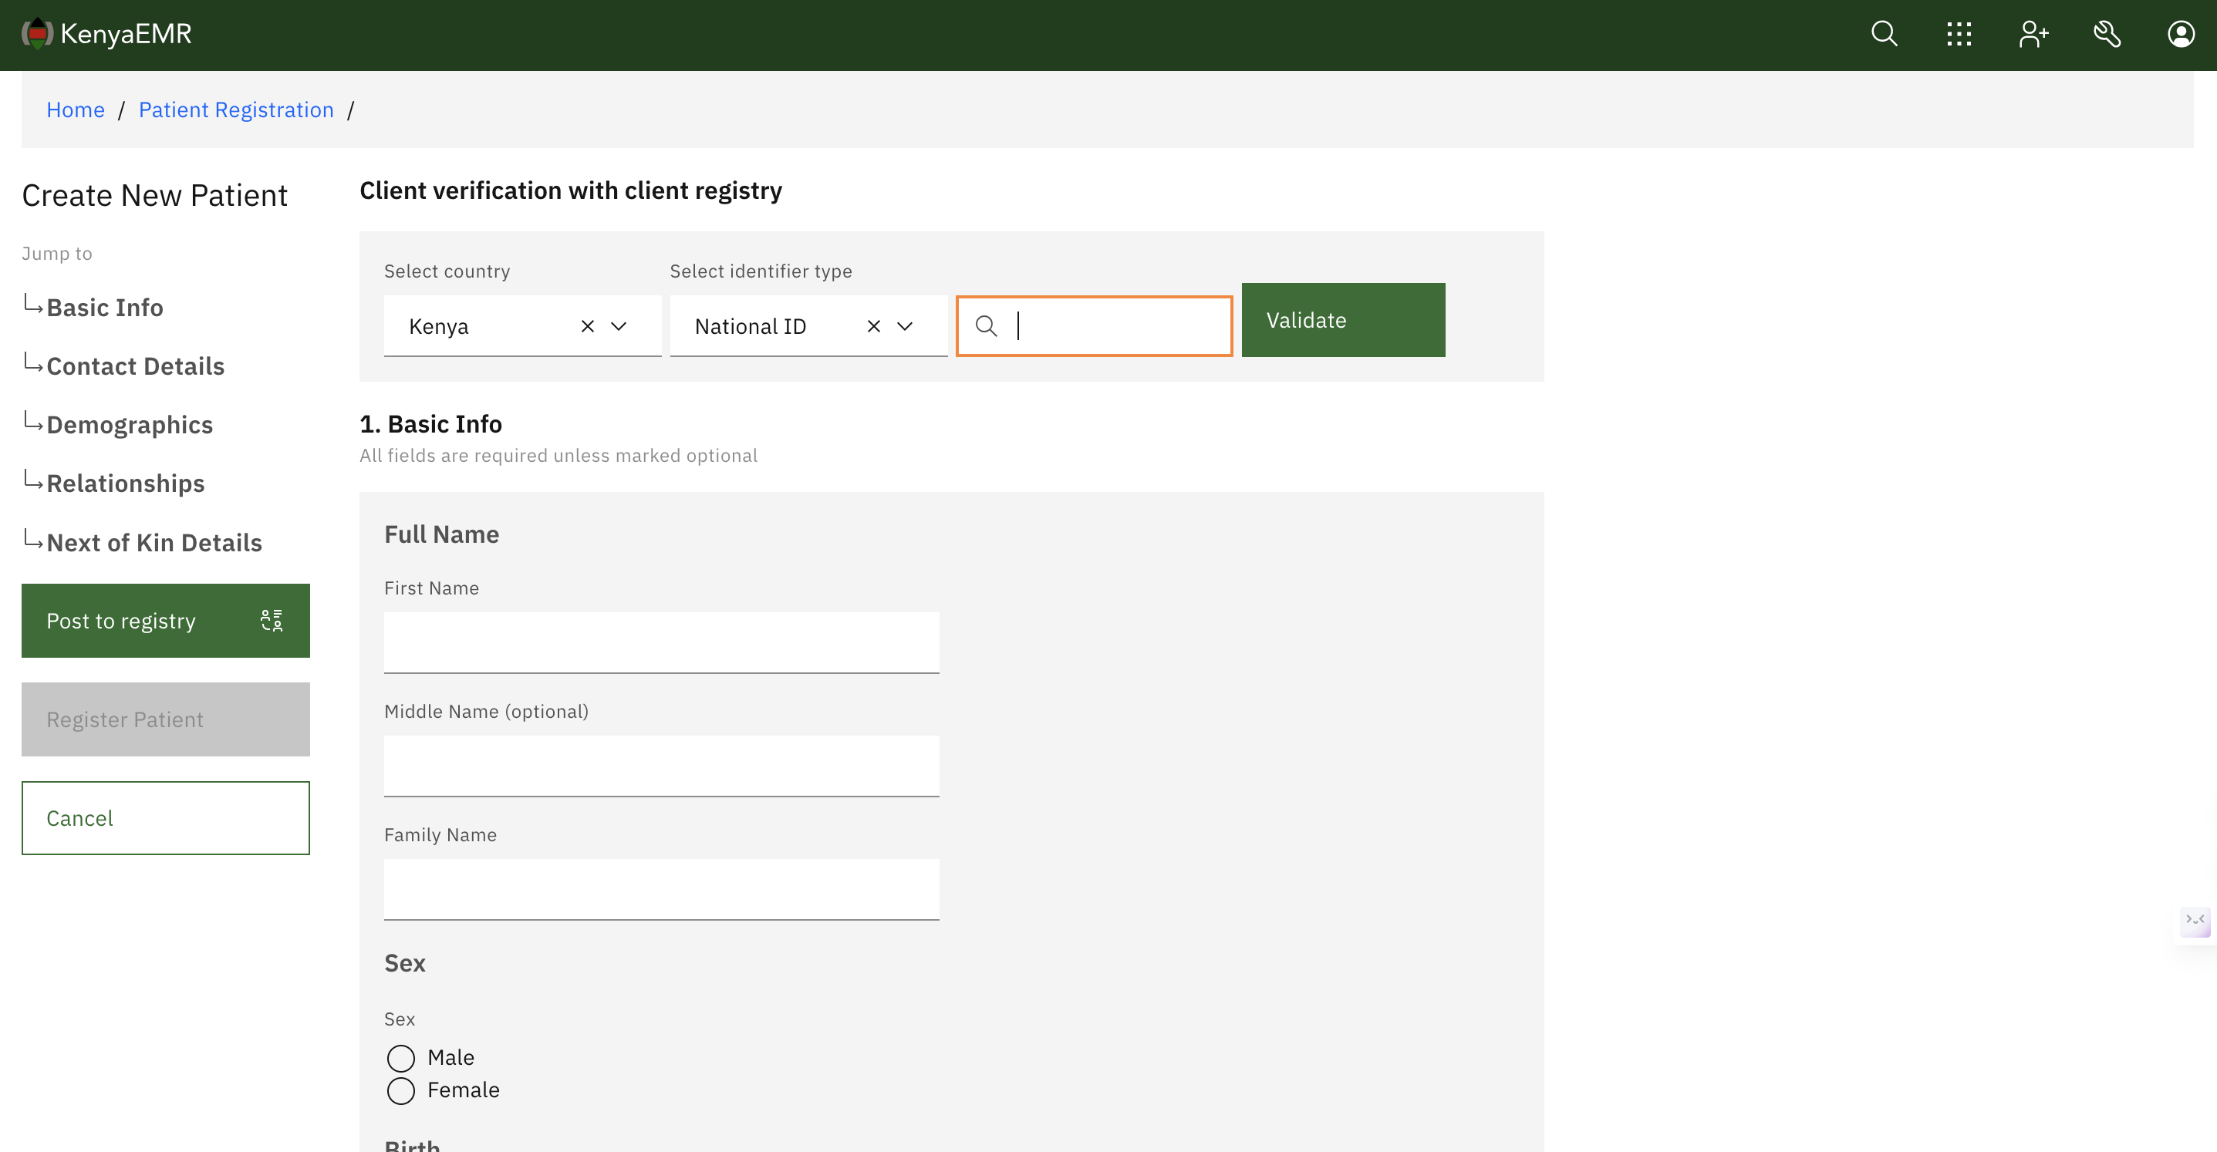Image resolution: width=2217 pixels, height=1152 pixels.
Task: Expand the Select country dropdown
Action: 618,326
